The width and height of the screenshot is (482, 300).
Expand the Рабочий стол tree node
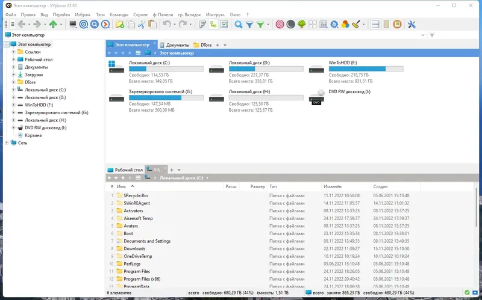tap(13, 60)
